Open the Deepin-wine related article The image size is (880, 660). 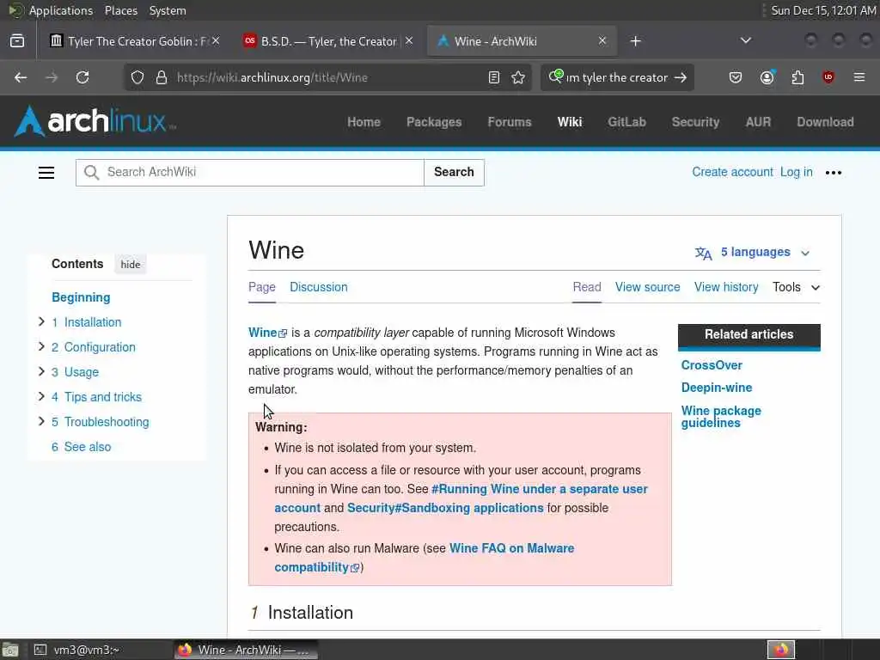point(716,388)
